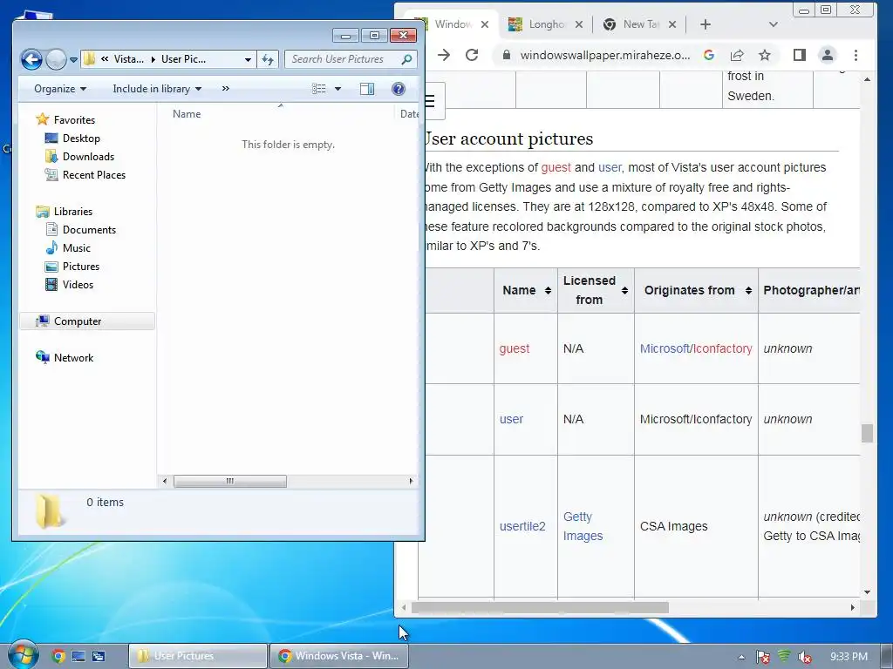Image resolution: width=893 pixels, height=669 pixels.
Task: Show hidden system tray icons
Action: 741,657
